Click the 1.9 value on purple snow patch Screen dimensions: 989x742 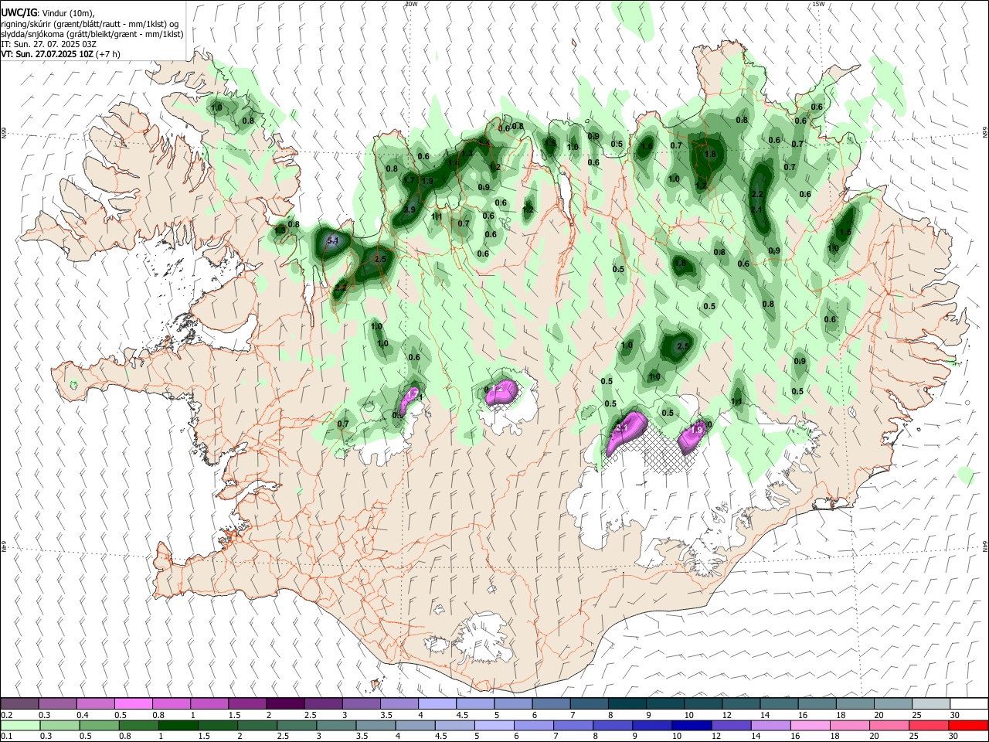pos(695,430)
